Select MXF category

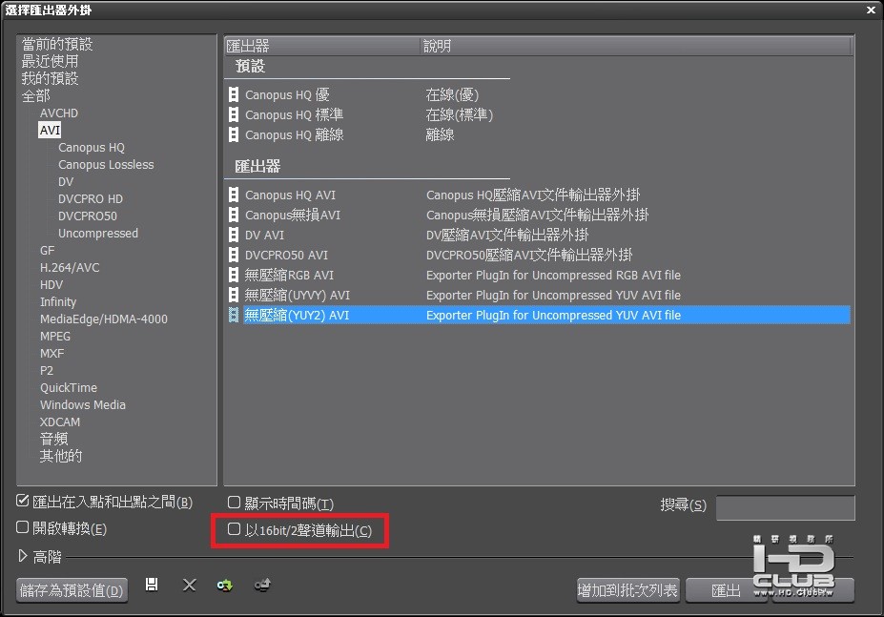coord(51,354)
